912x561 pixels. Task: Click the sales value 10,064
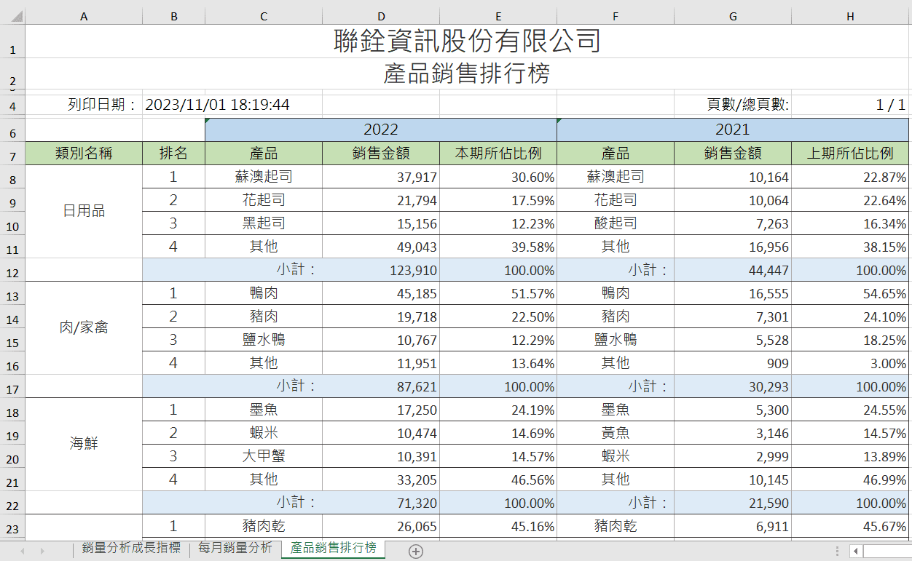733,200
